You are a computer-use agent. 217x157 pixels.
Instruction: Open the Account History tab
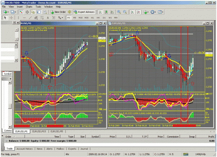(25, 149)
